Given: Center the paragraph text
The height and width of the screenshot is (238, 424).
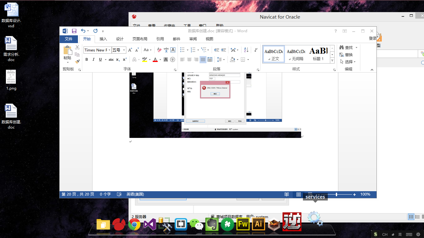Looking at the screenshot, I should 189,59.
